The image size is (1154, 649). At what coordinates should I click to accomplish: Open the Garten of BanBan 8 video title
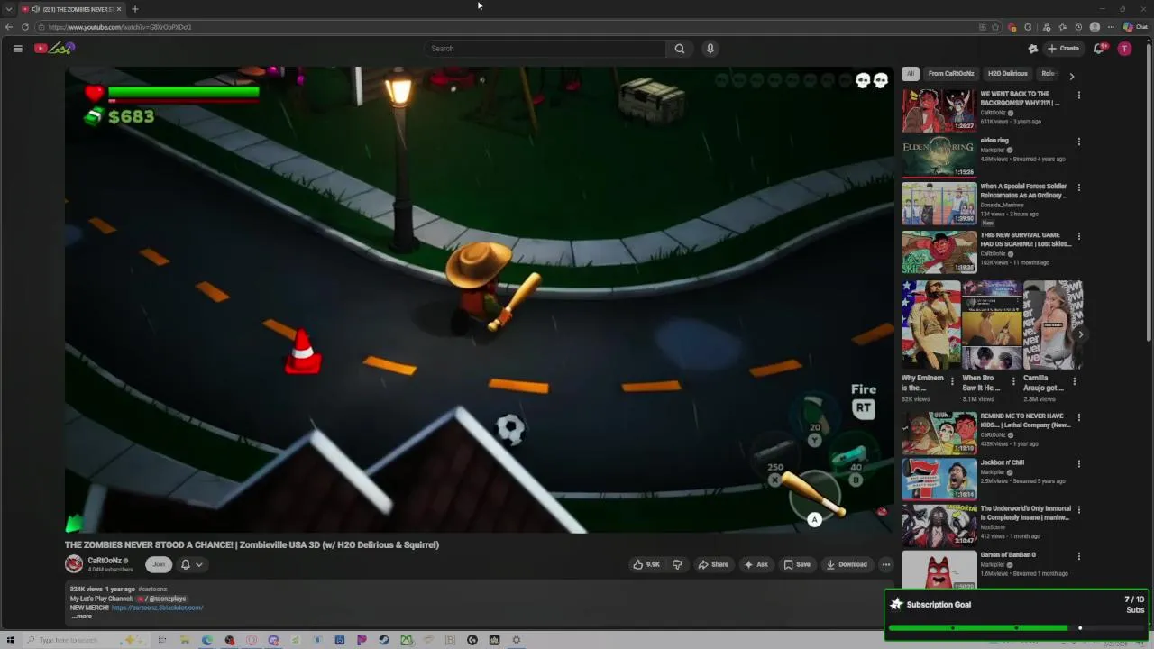tap(1008, 554)
